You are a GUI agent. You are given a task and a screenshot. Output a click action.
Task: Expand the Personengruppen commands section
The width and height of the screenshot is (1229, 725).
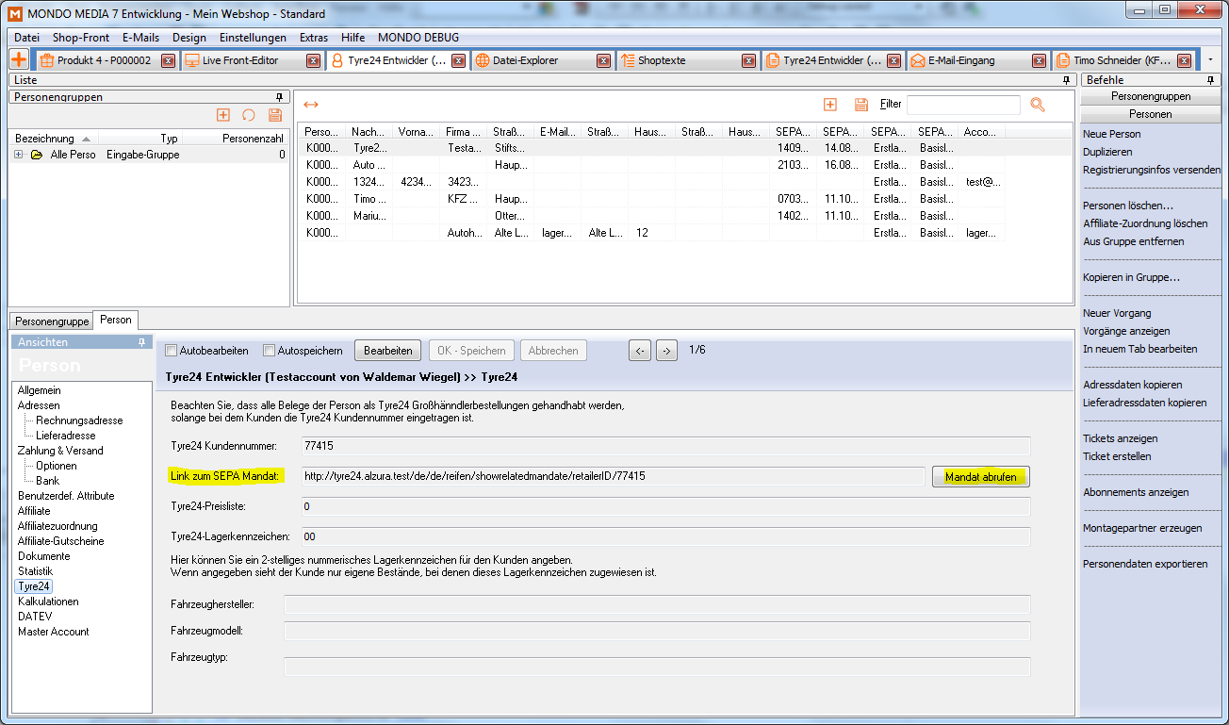(1150, 96)
